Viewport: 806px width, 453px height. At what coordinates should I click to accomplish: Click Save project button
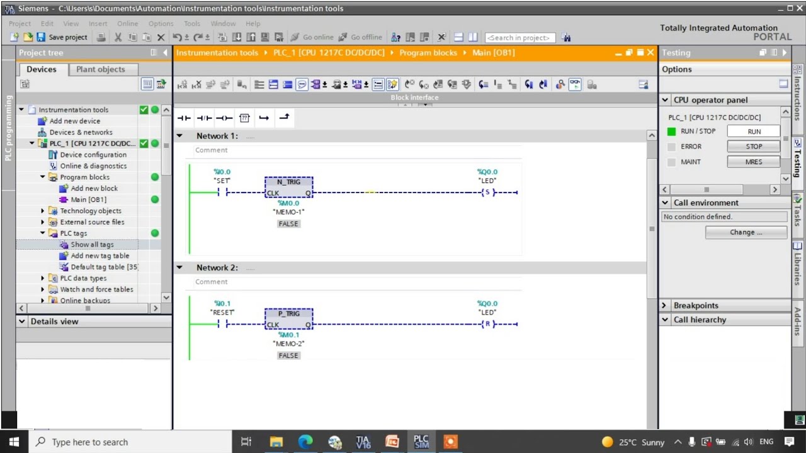click(62, 37)
